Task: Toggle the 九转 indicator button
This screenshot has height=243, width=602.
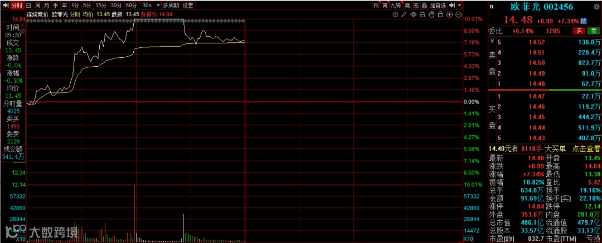Action: click(x=395, y=6)
